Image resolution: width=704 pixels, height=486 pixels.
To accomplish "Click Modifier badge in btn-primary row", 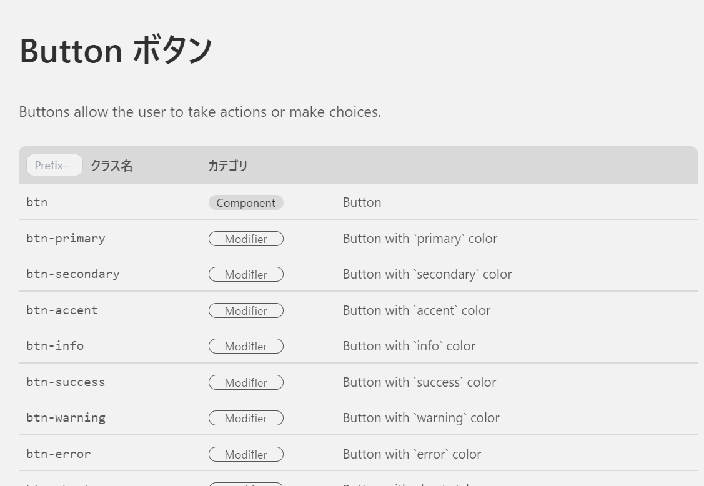I will click(246, 239).
